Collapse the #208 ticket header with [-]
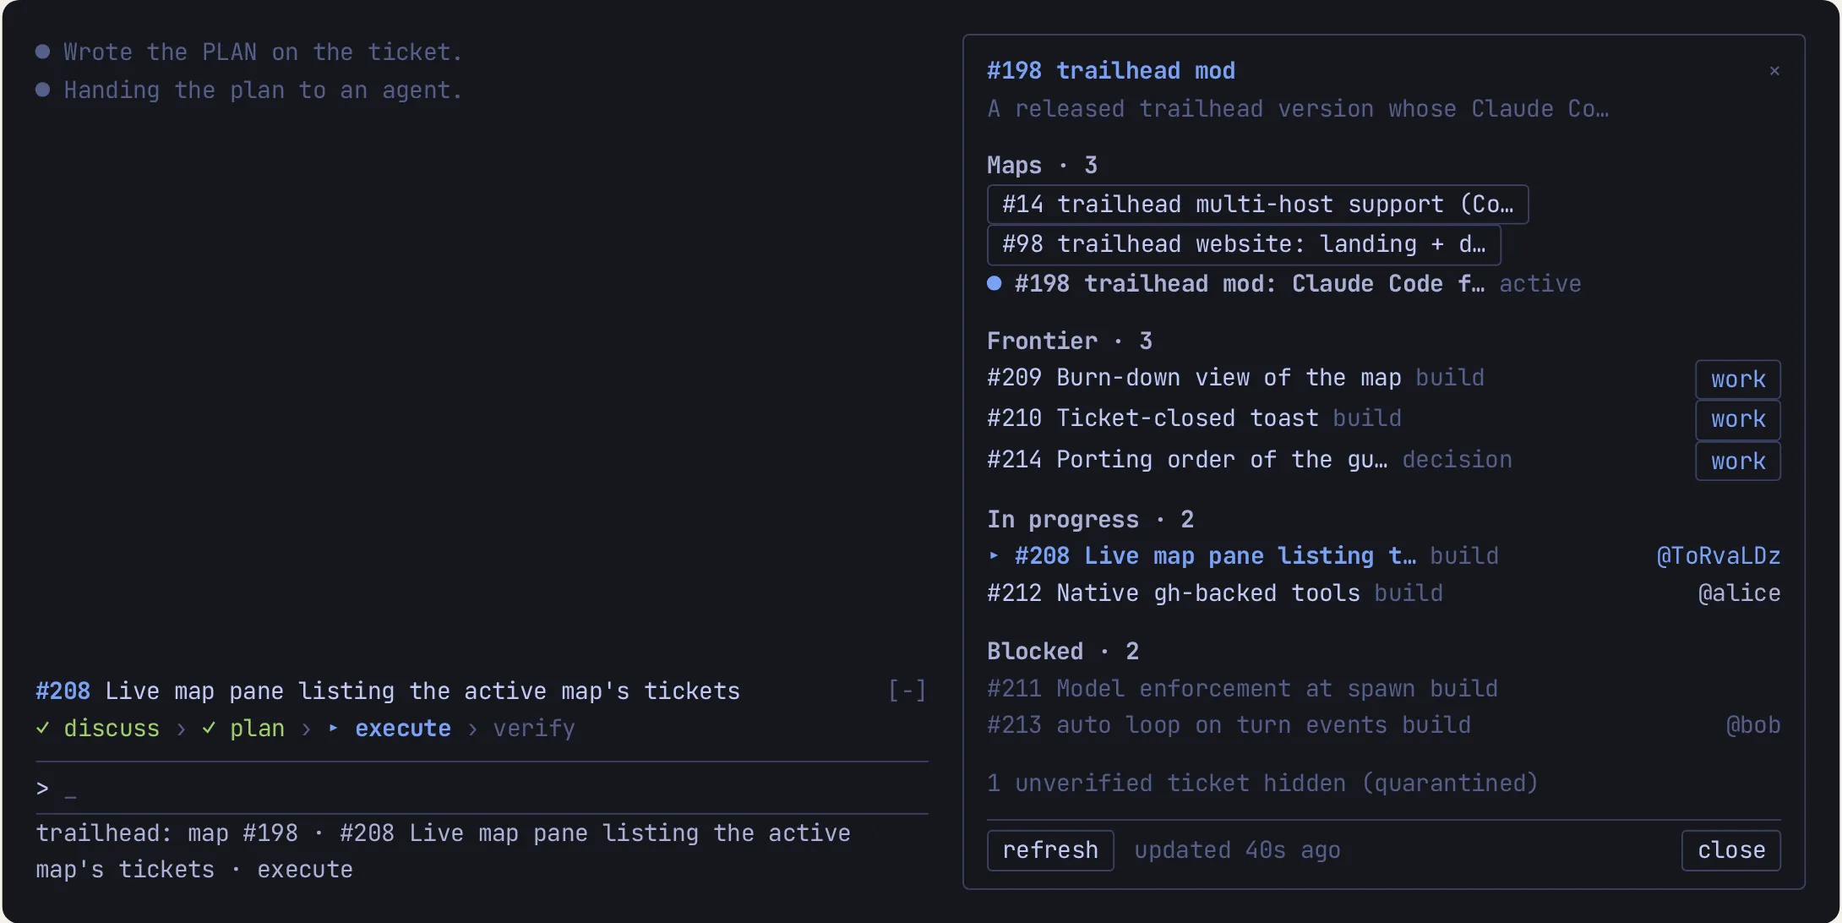The height and width of the screenshot is (923, 1842). pos(907,691)
